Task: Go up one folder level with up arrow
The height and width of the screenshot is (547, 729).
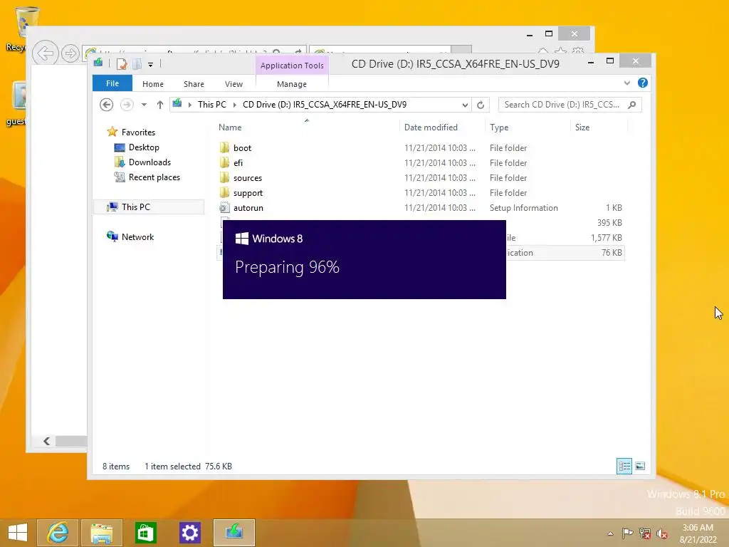Action: click(x=160, y=105)
